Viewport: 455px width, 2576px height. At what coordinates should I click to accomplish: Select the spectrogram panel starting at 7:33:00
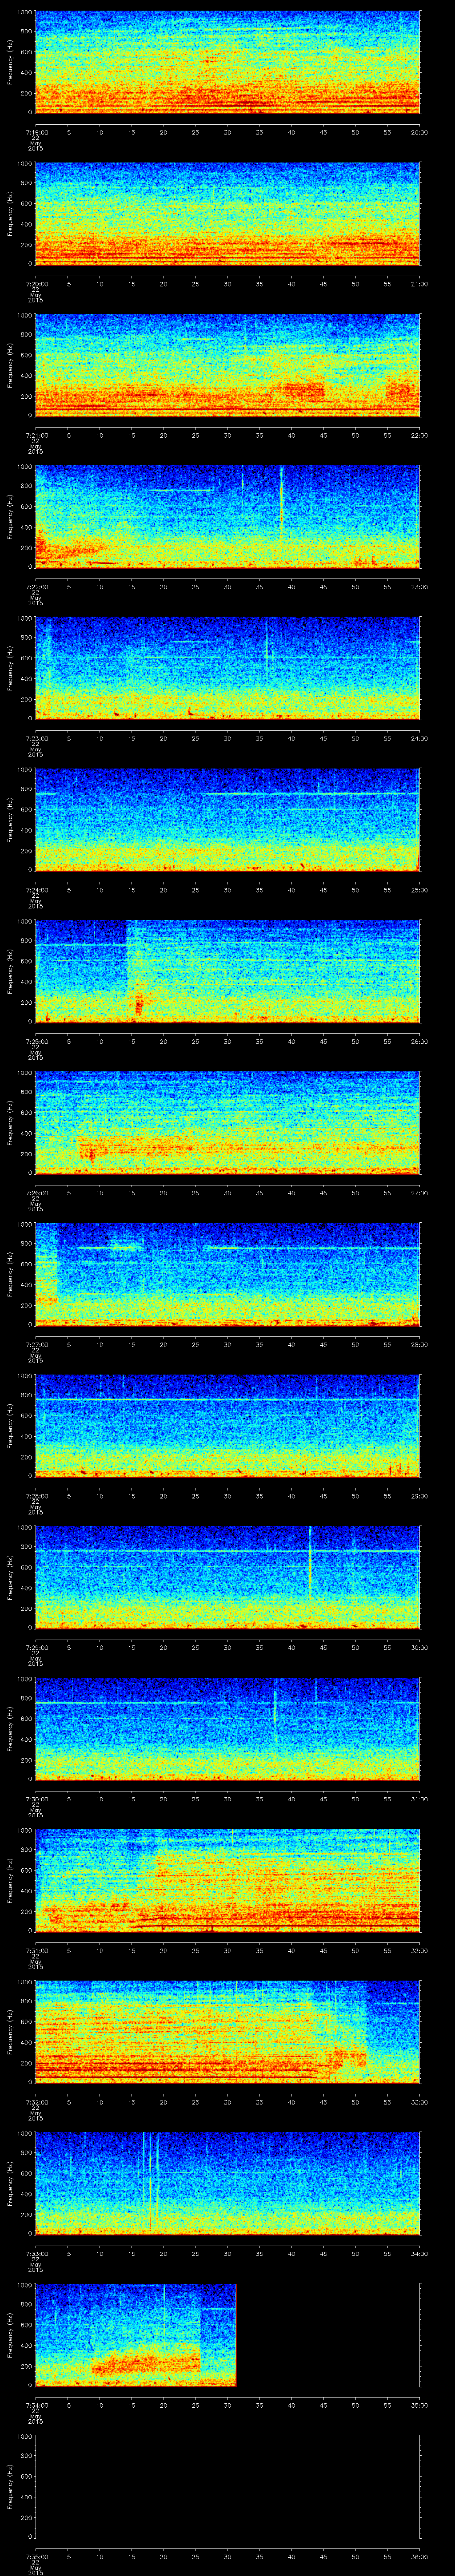pyautogui.click(x=228, y=2184)
